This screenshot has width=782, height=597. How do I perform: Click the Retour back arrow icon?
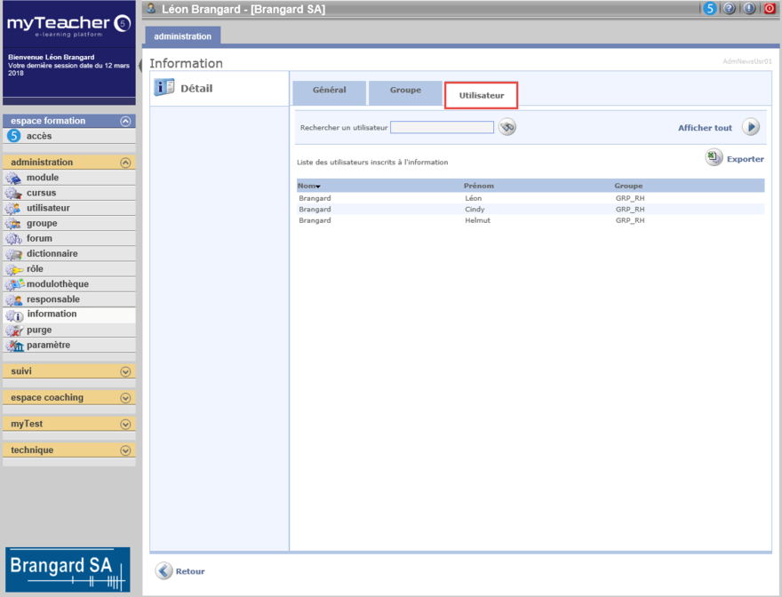(164, 571)
